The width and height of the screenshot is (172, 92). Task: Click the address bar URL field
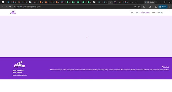pos(75,7)
